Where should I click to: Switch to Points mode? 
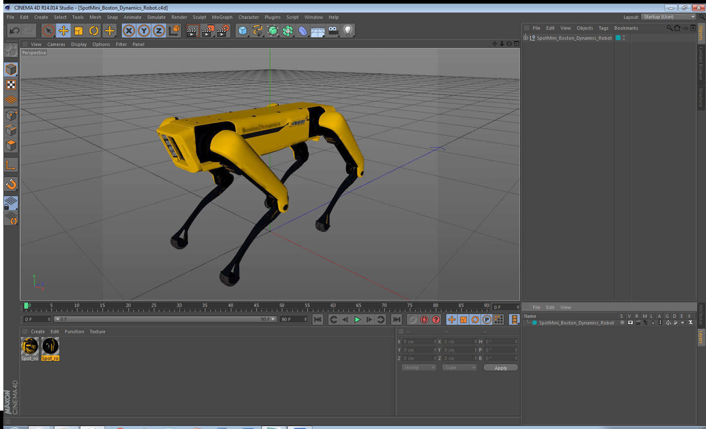[x=11, y=115]
